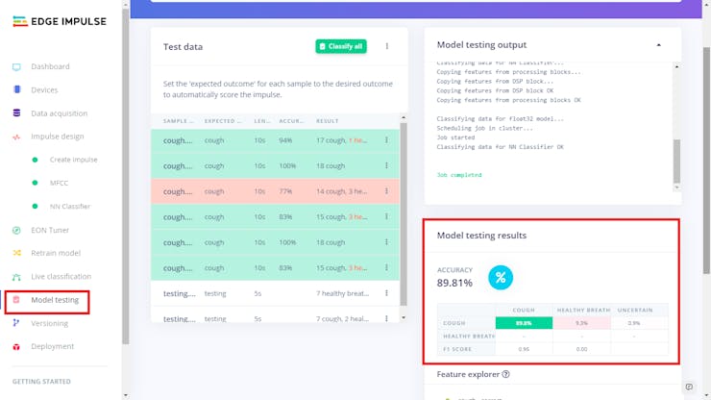
Task: Open options menu for 77% cough sample
Action: pos(386,191)
